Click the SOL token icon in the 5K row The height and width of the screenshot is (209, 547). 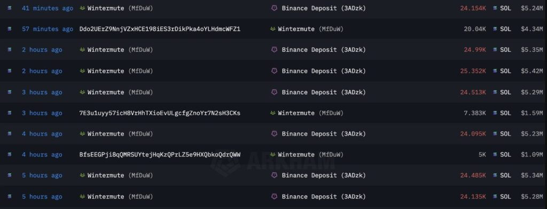click(495, 155)
